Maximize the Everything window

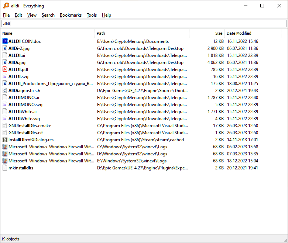click(x=262, y=6)
